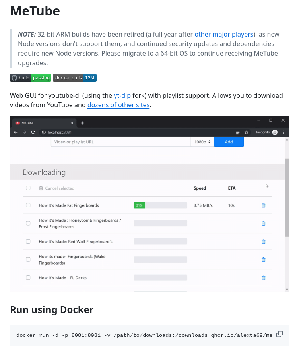Click the browser back arrow
Viewport: 297px width, 350px height.
tap(16, 132)
